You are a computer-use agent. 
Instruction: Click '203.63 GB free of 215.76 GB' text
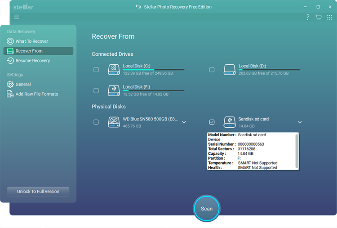pos(264,73)
